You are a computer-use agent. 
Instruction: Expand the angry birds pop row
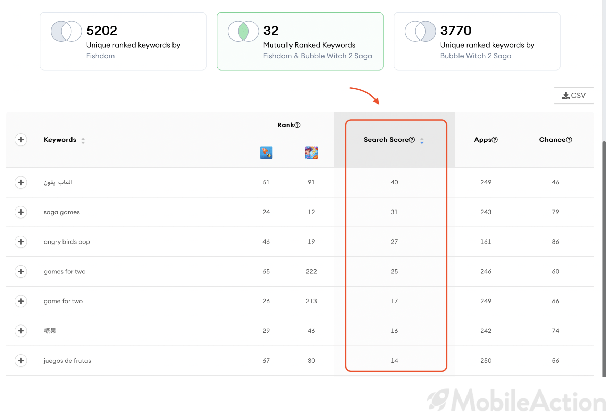pyautogui.click(x=21, y=242)
